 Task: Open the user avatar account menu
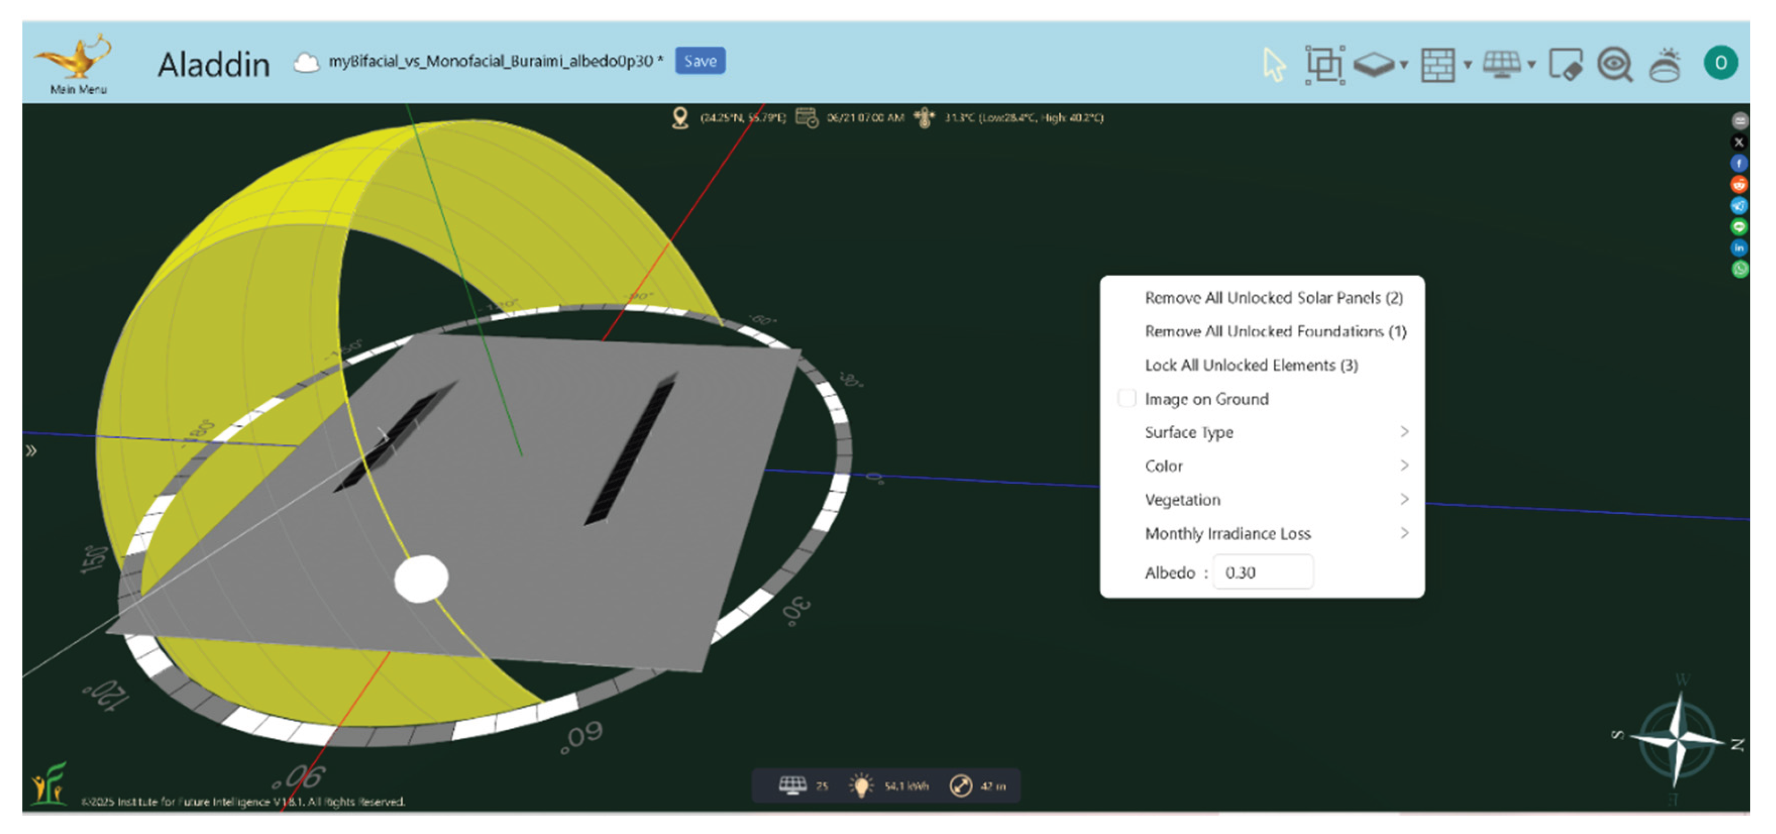click(1720, 63)
